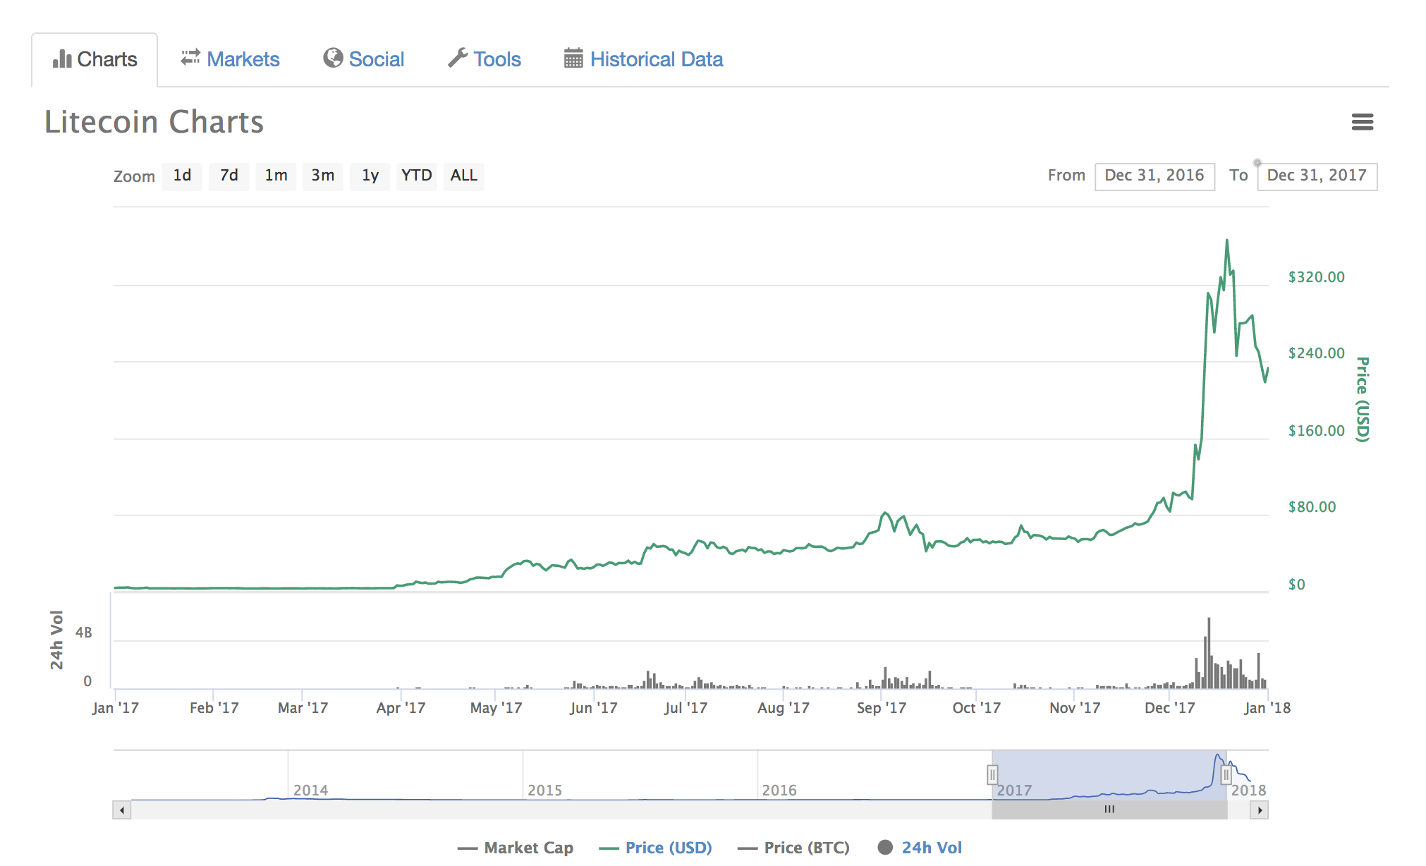Click the right navigator range handle
This screenshot has height=866, width=1426.
[1226, 775]
